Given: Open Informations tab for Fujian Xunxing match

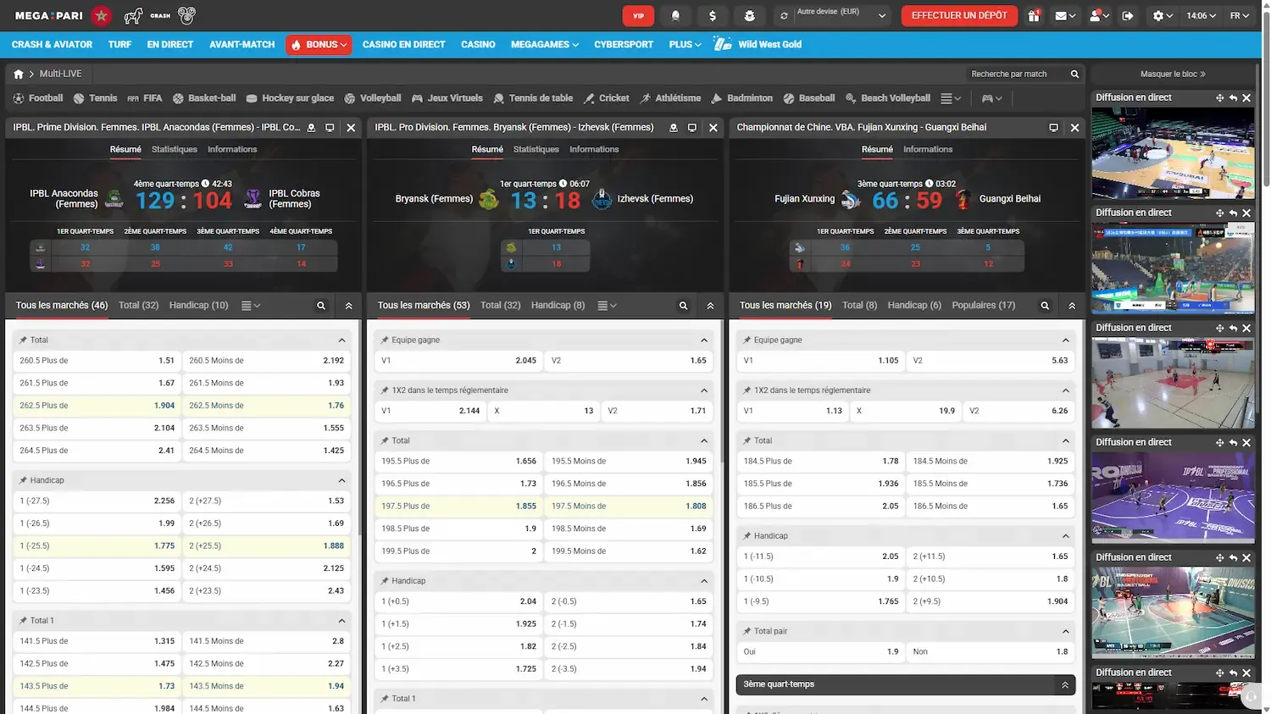Looking at the screenshot, I should point(928,149).
